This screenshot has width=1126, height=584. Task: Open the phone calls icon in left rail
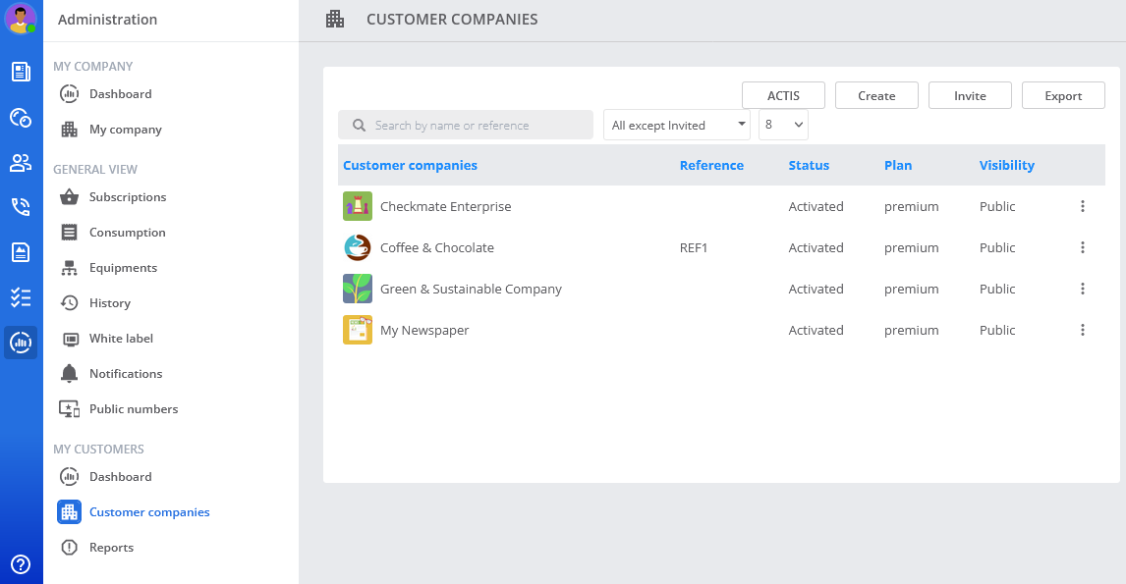(21, 207)
